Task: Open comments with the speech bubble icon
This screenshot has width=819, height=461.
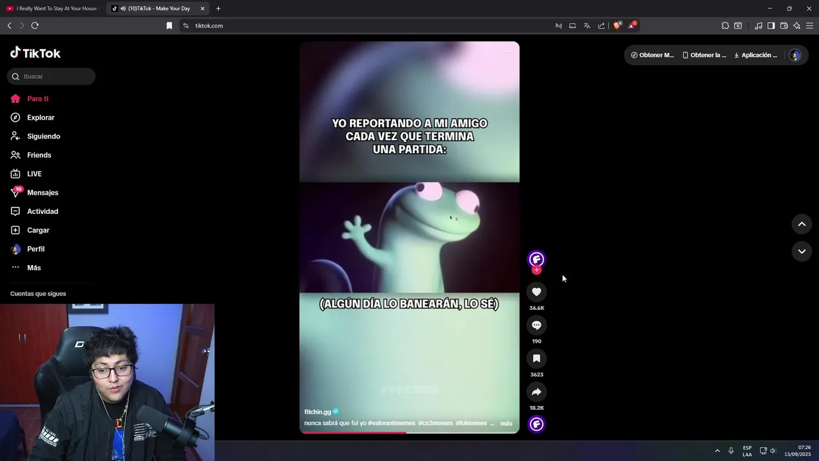Action: click(537, 325)
